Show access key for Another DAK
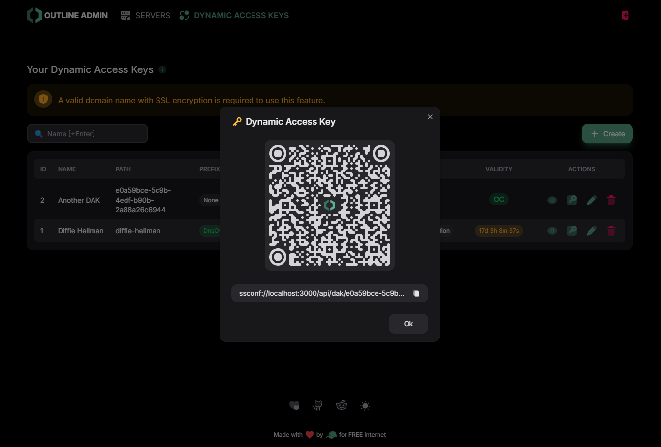This screenshot has height=447, width=661. (x=572, y=200)
